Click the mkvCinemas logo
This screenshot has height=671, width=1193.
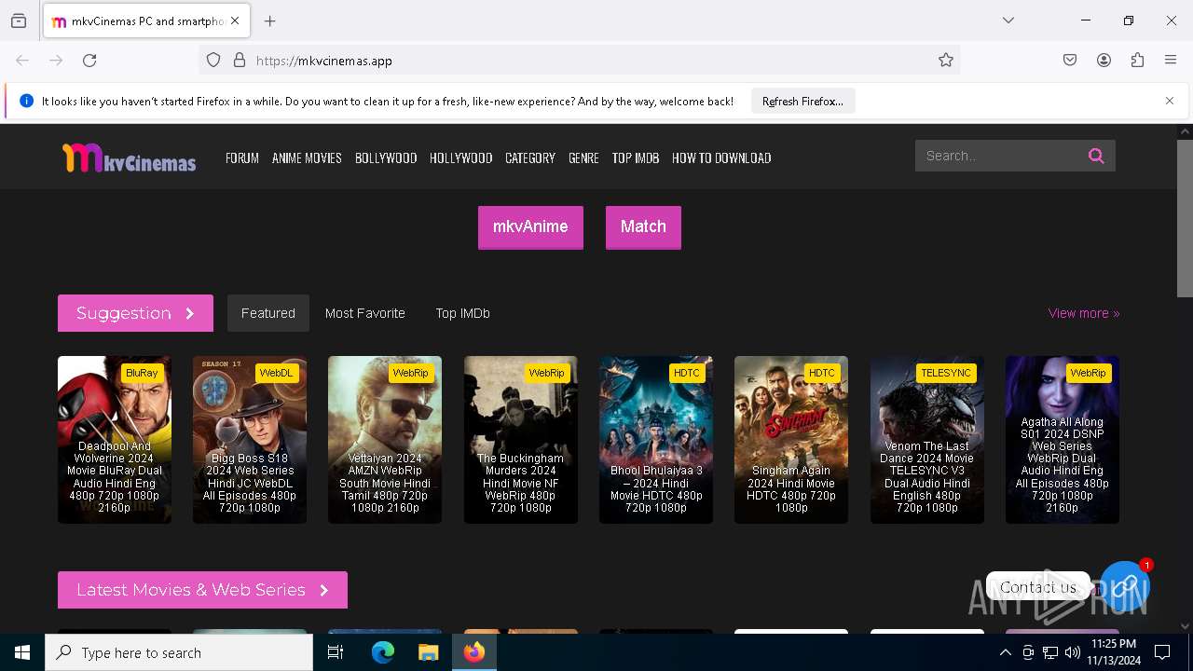pyautogui.click(x=129, y=157)
